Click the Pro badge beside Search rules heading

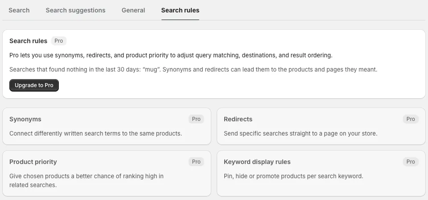click(x=59, y=41)
